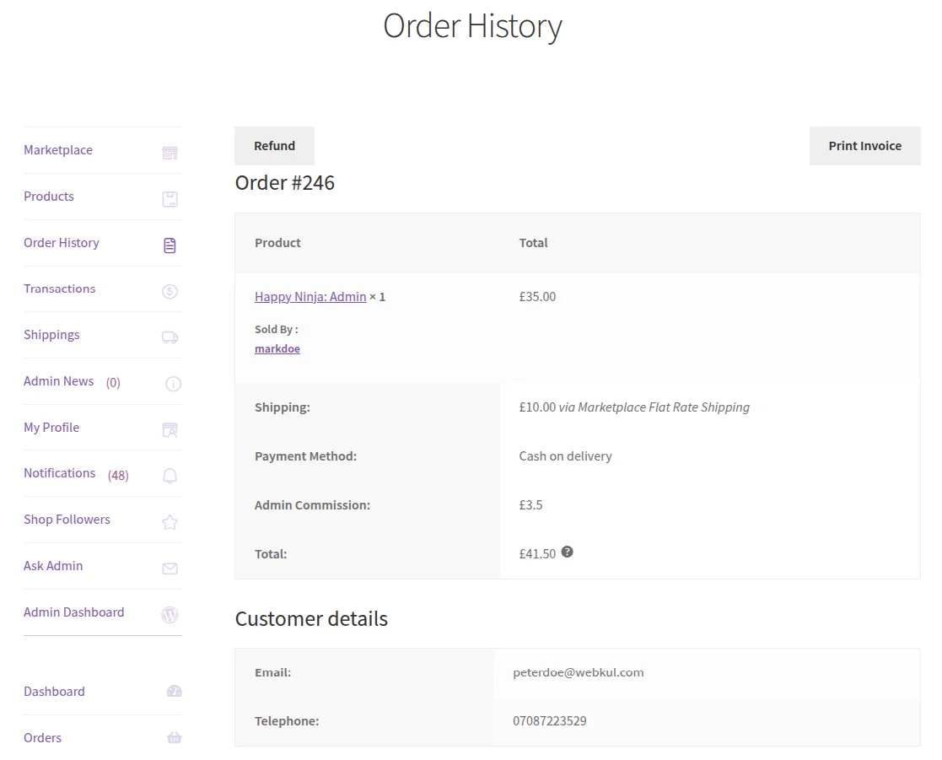The height and width of the screenshot is (760, 942).
Task: Select the Products box icon in sidebar
Action: pyautogui.click(x=170, y=198)
